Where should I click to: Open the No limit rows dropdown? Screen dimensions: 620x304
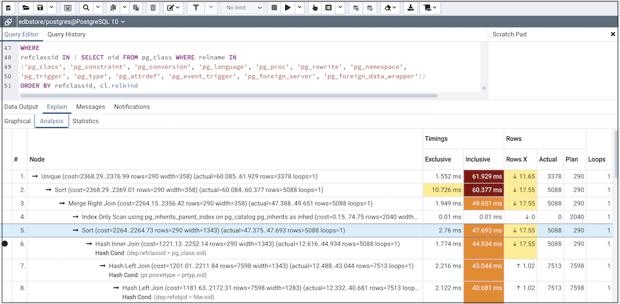click(242, 8)
